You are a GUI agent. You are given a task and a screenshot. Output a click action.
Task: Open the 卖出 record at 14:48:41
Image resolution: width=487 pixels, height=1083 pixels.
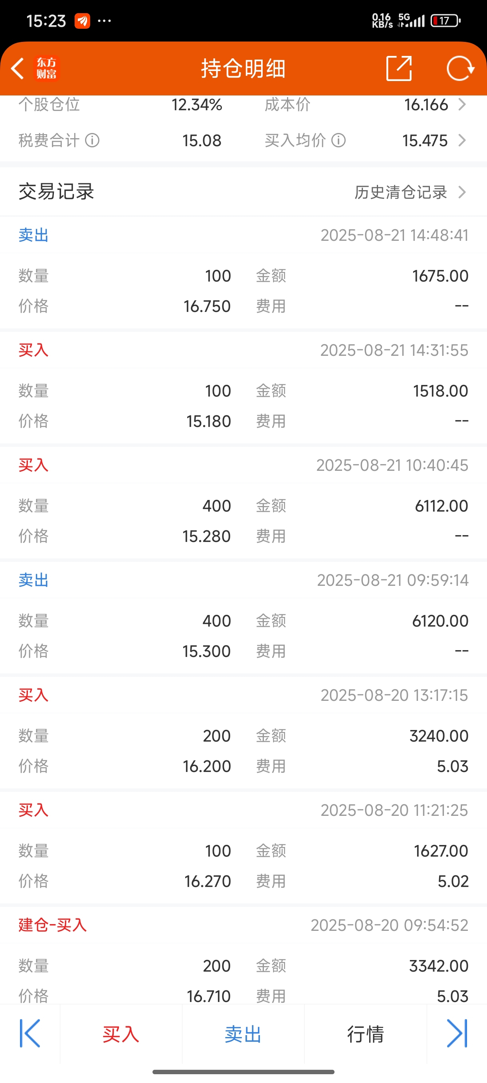tap(243, 273)
